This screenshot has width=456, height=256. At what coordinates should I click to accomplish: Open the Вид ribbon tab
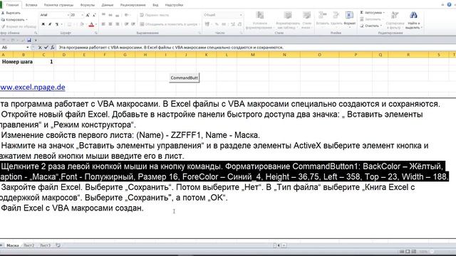point(155,5)
